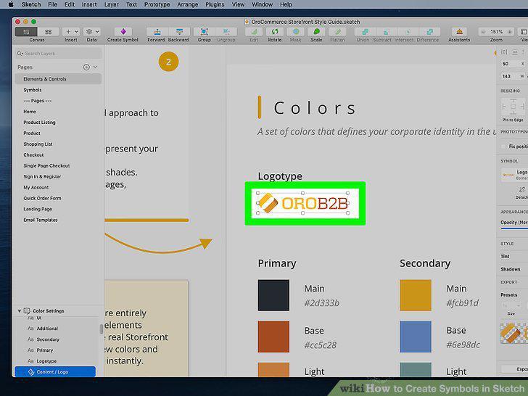Open the Single Page Checkout page
This screenshot has width=528, height=396.
click(x=46, y=165)
